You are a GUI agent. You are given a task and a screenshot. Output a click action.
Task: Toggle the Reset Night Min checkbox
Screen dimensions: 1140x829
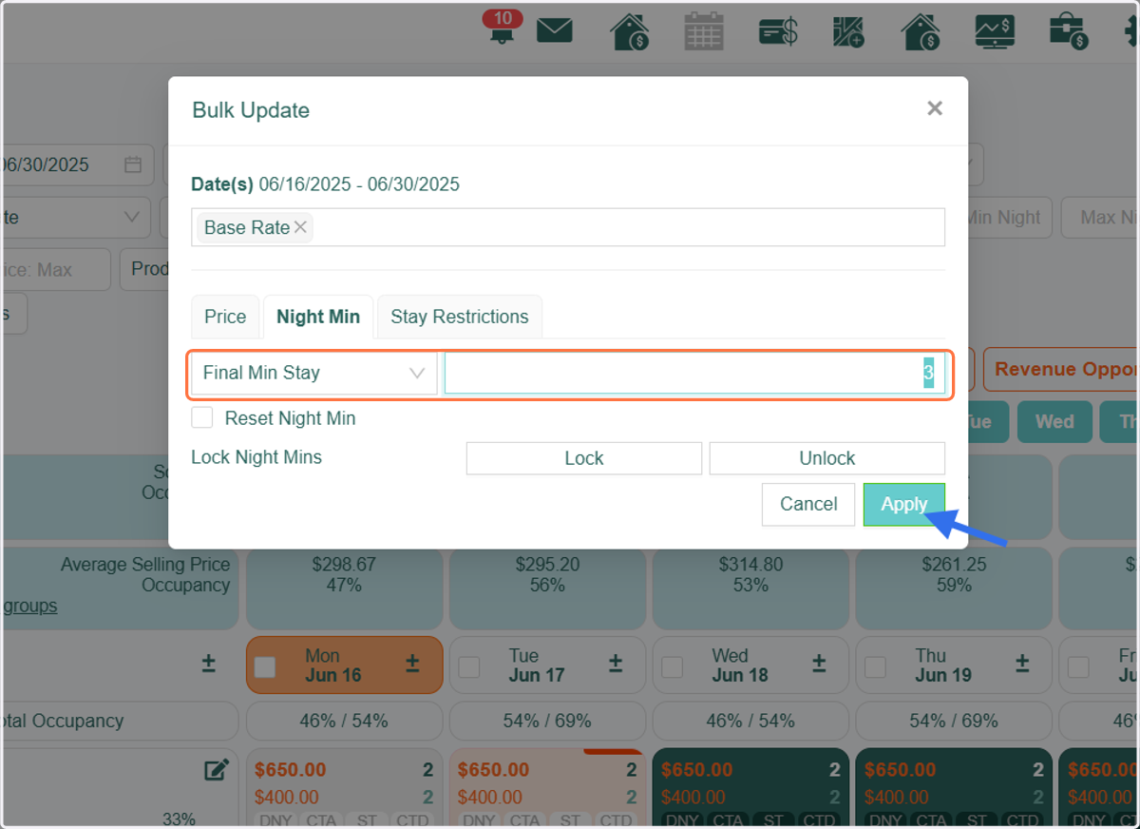coord(201,417)
